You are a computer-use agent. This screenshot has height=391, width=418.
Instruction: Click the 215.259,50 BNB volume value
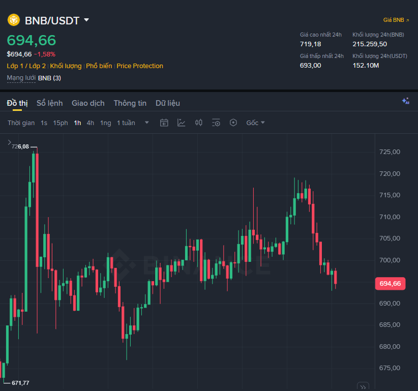[370, 44]
